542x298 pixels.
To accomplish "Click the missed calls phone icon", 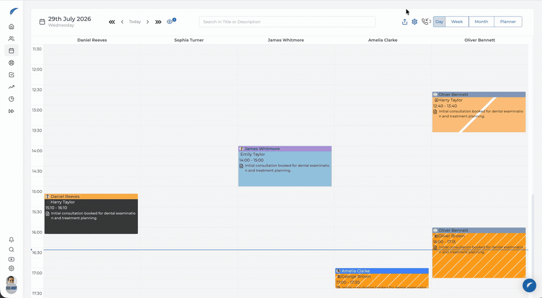I will click(425, 22).
